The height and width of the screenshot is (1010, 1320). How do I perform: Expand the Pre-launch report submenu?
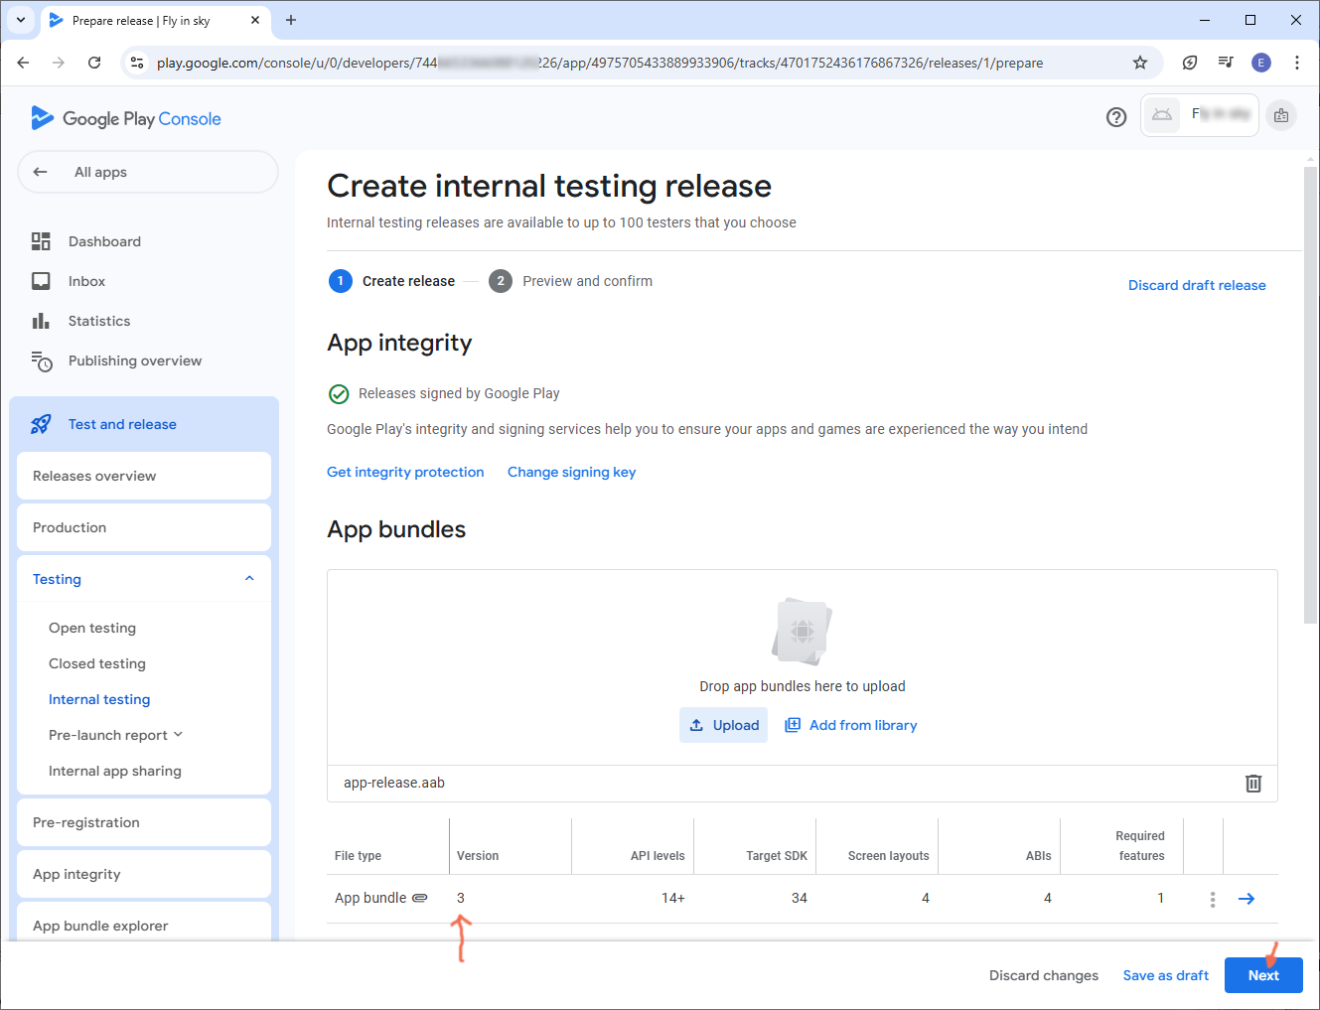179,735
